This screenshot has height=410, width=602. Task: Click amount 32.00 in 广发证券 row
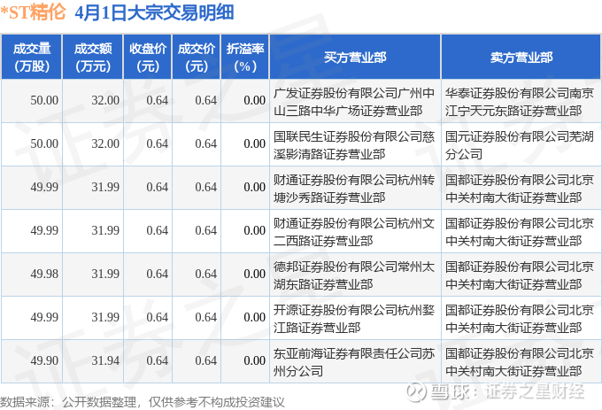105,101
